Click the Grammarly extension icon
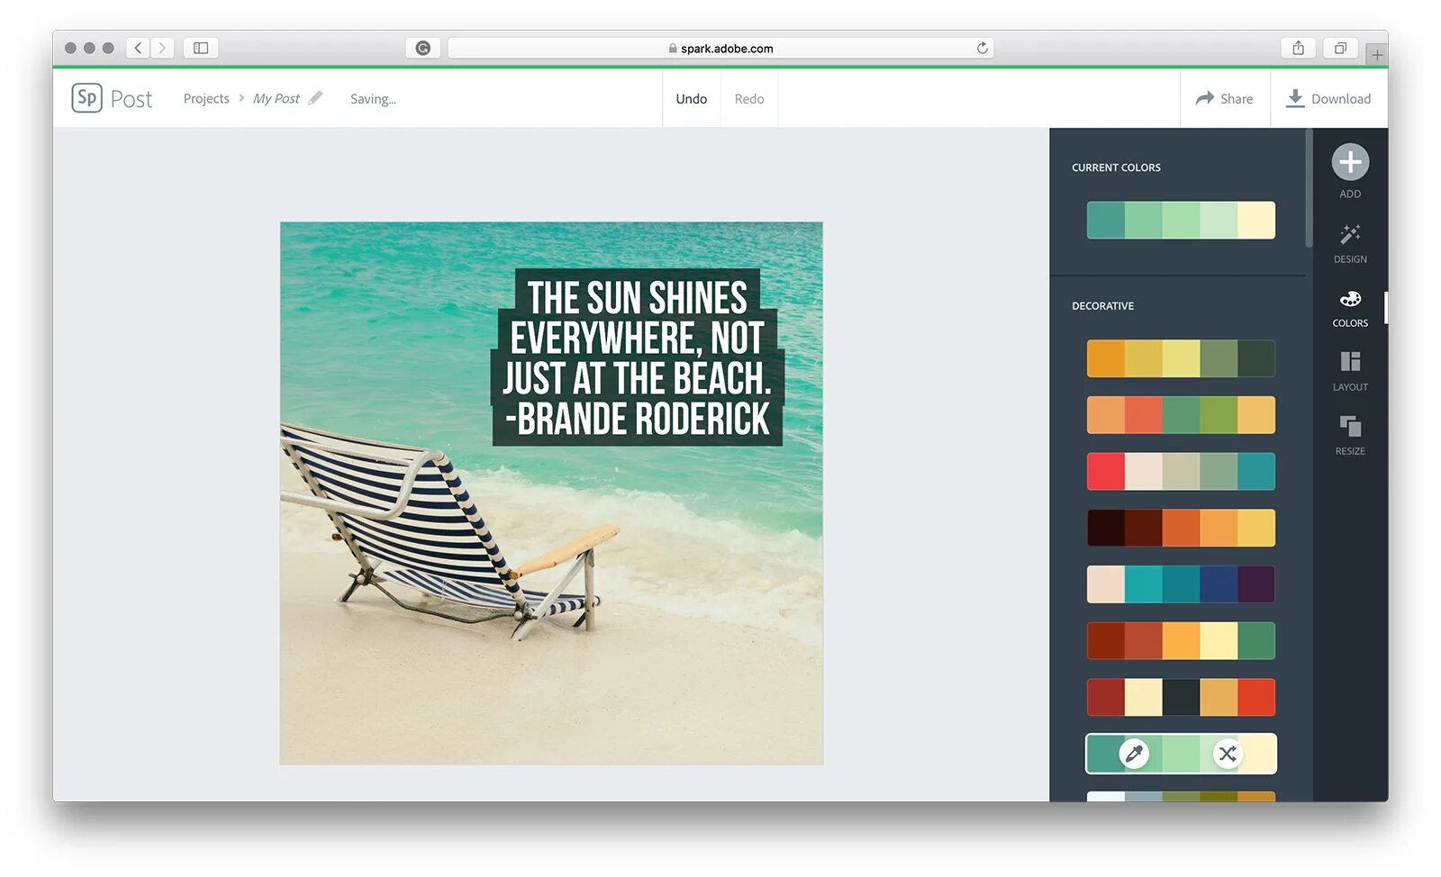 422,48
